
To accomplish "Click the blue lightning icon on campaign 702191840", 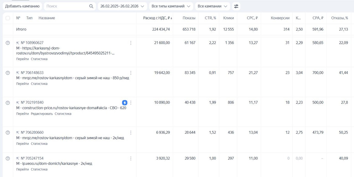I will [125, 103].
